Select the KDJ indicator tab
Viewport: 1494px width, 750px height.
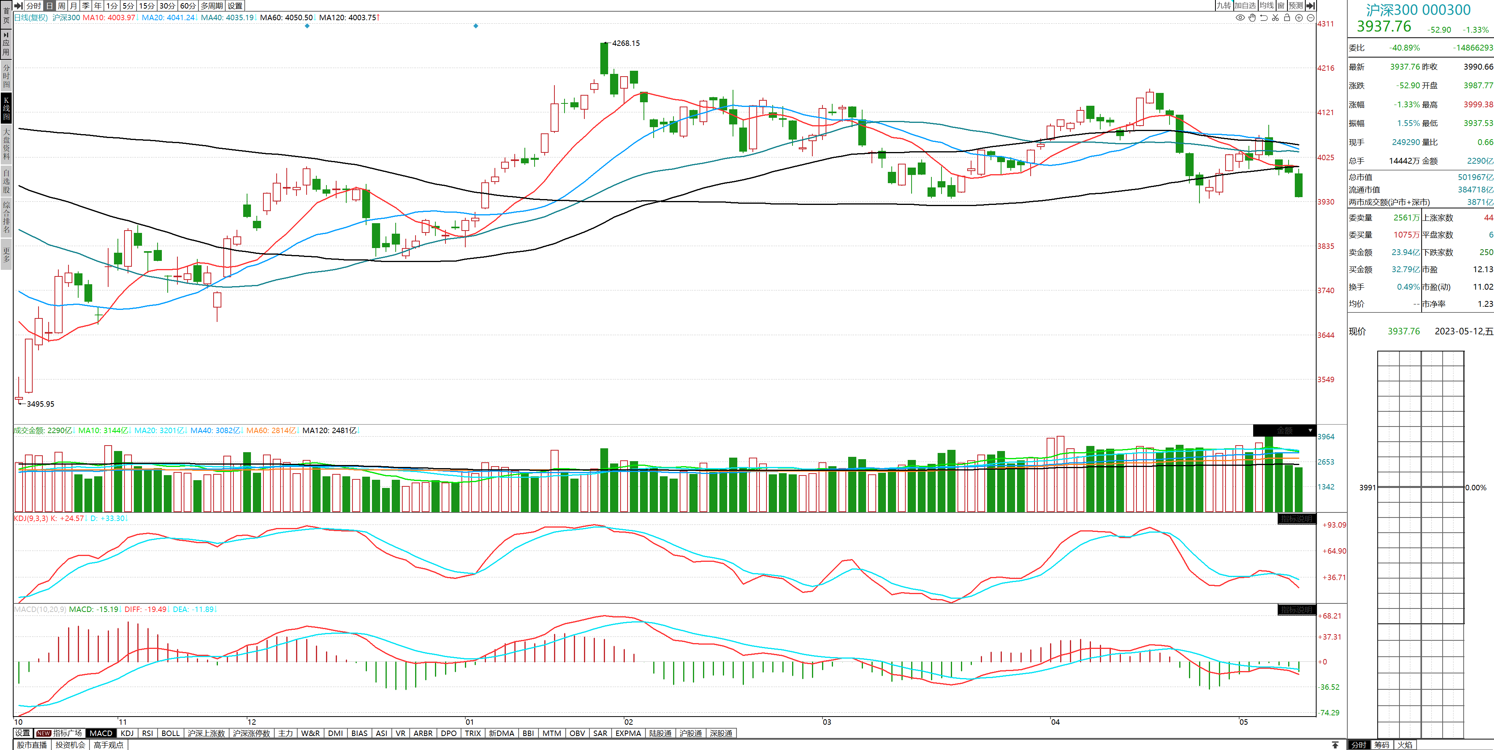127,733
